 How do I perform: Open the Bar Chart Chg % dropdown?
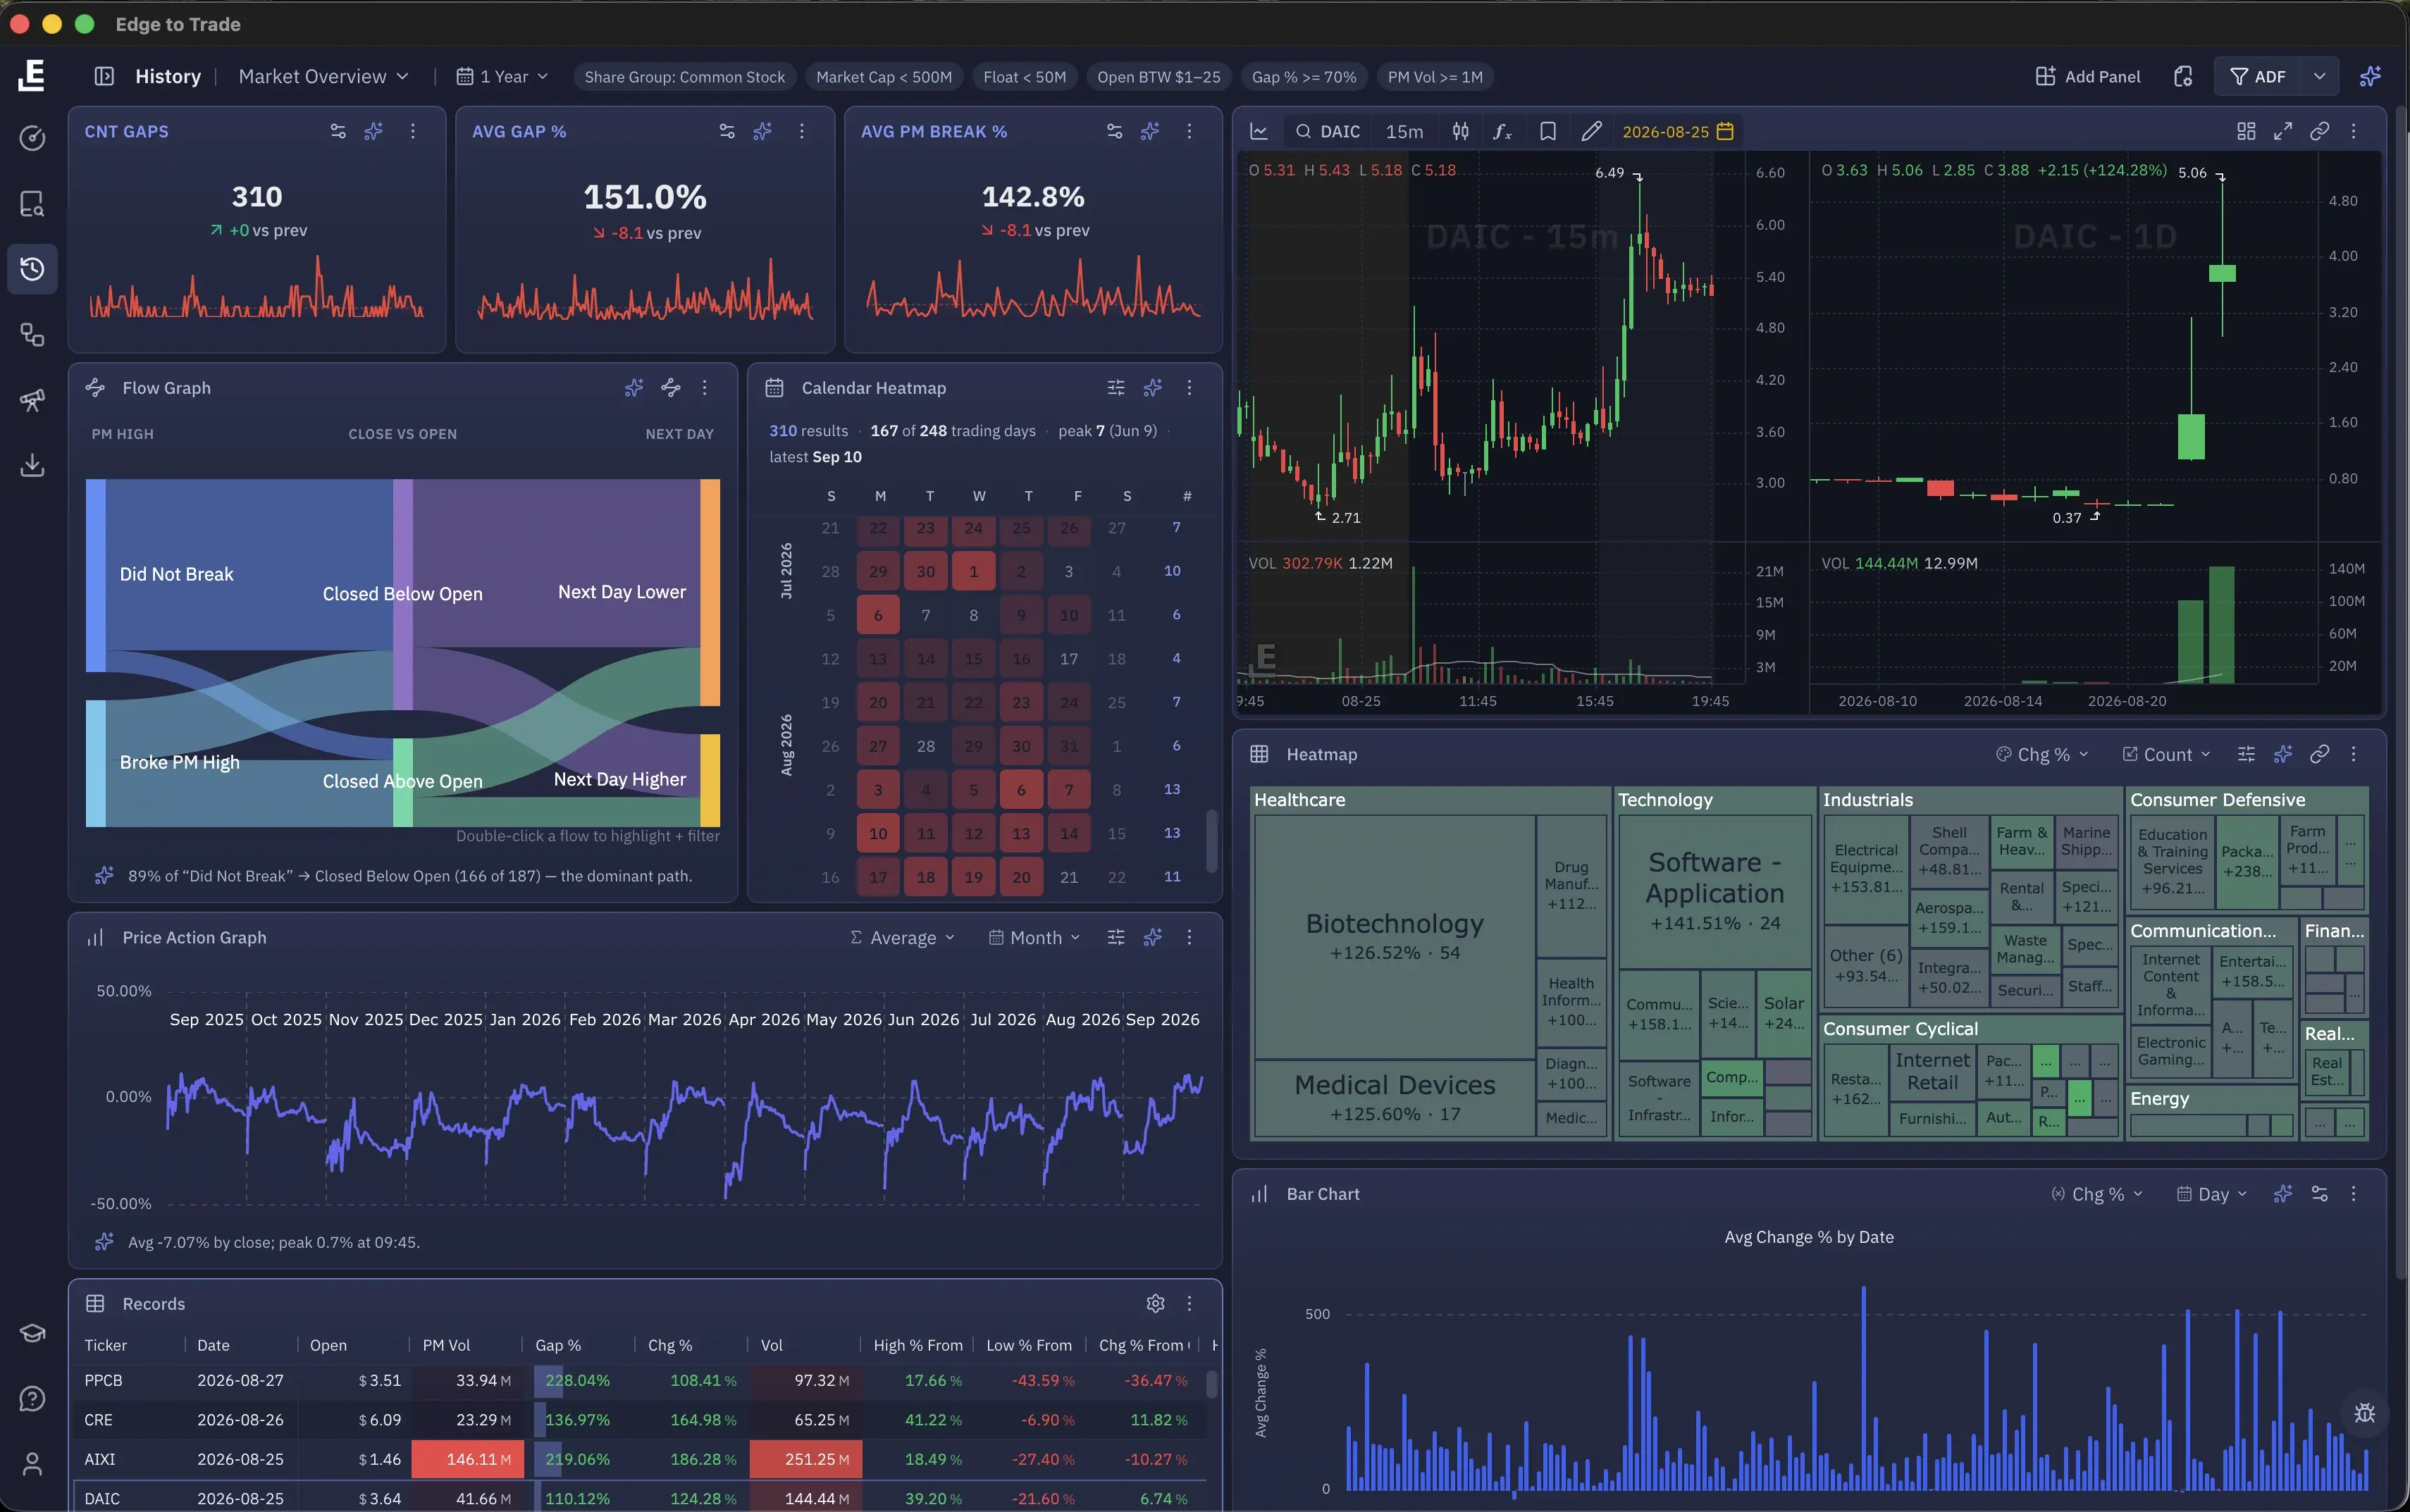click(x=2097, y=1194)
